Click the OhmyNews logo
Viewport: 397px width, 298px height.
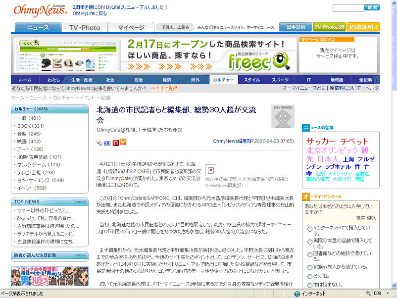click(40, 10)
